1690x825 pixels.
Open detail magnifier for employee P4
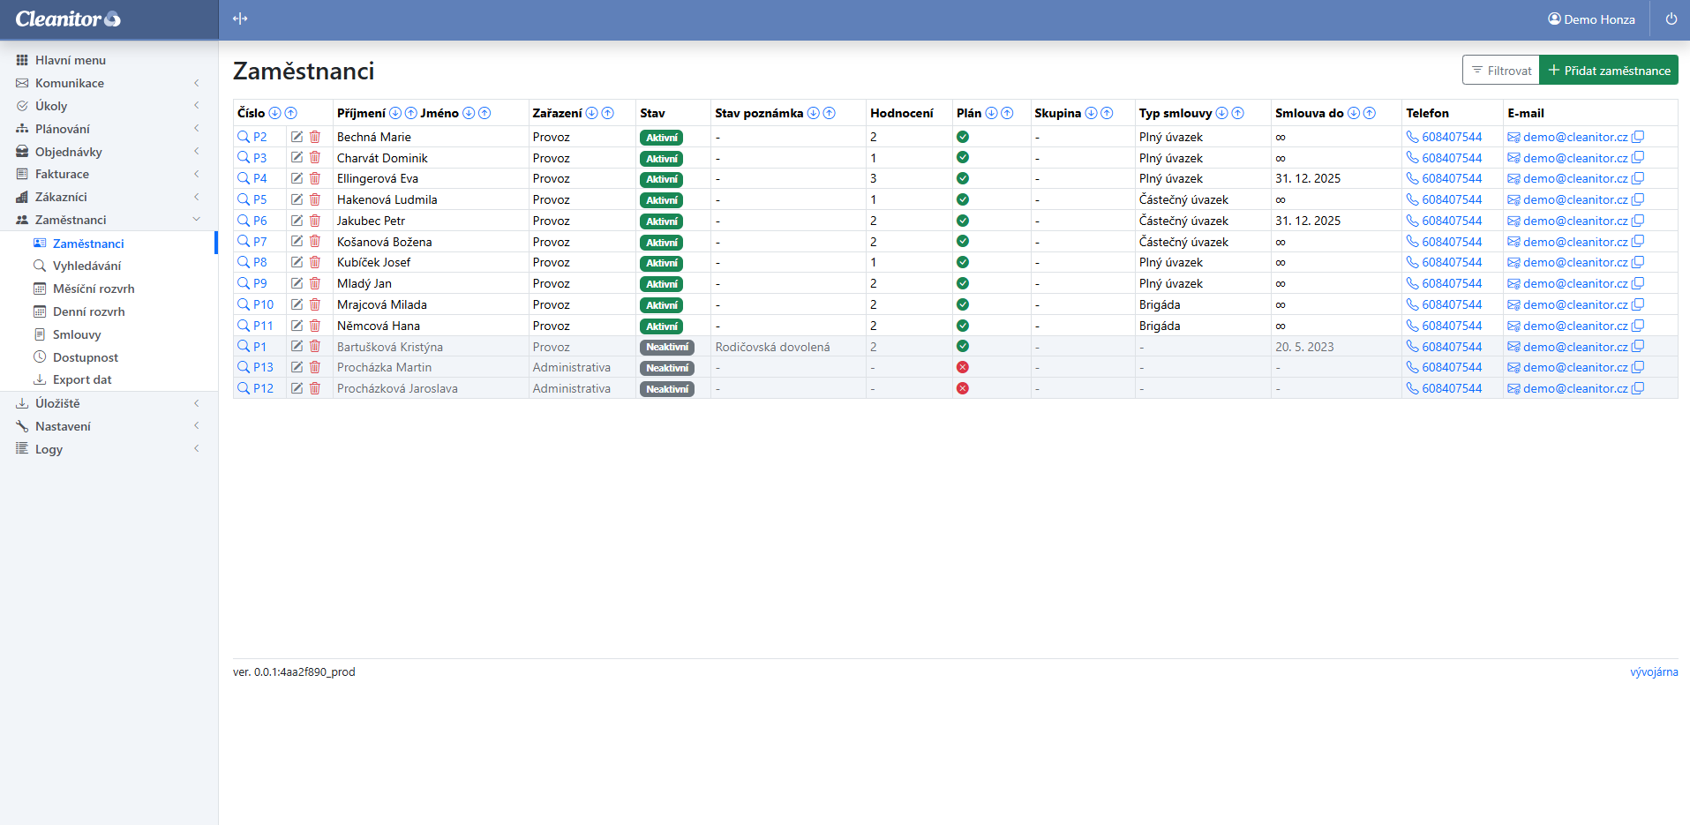point(244,178)
